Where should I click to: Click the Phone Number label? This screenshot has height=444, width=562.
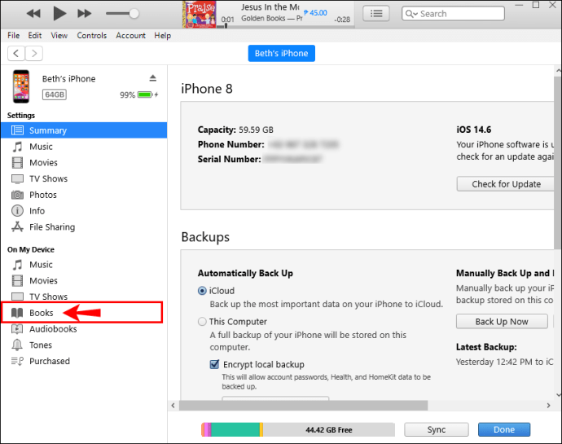click(x=231, y=144)
